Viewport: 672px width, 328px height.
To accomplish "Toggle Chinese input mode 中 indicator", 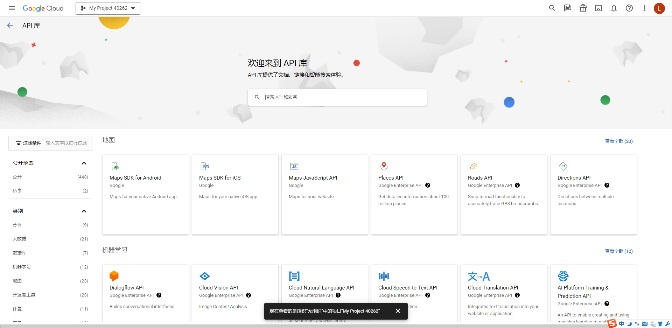I will click(622, 324).
